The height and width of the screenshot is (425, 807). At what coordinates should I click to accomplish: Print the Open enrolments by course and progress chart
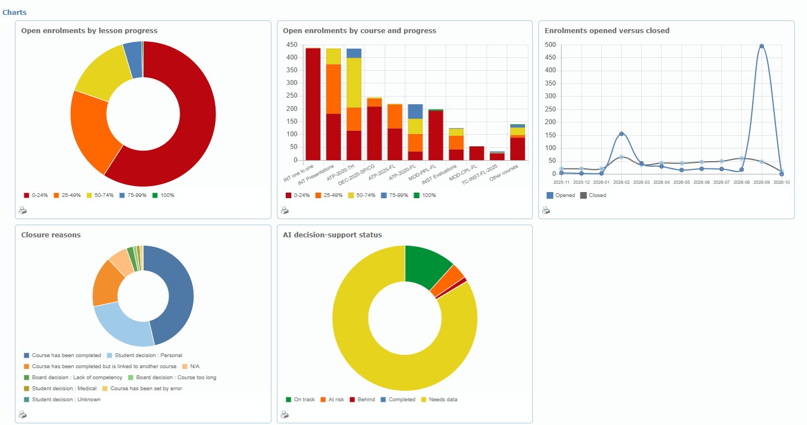285,210
